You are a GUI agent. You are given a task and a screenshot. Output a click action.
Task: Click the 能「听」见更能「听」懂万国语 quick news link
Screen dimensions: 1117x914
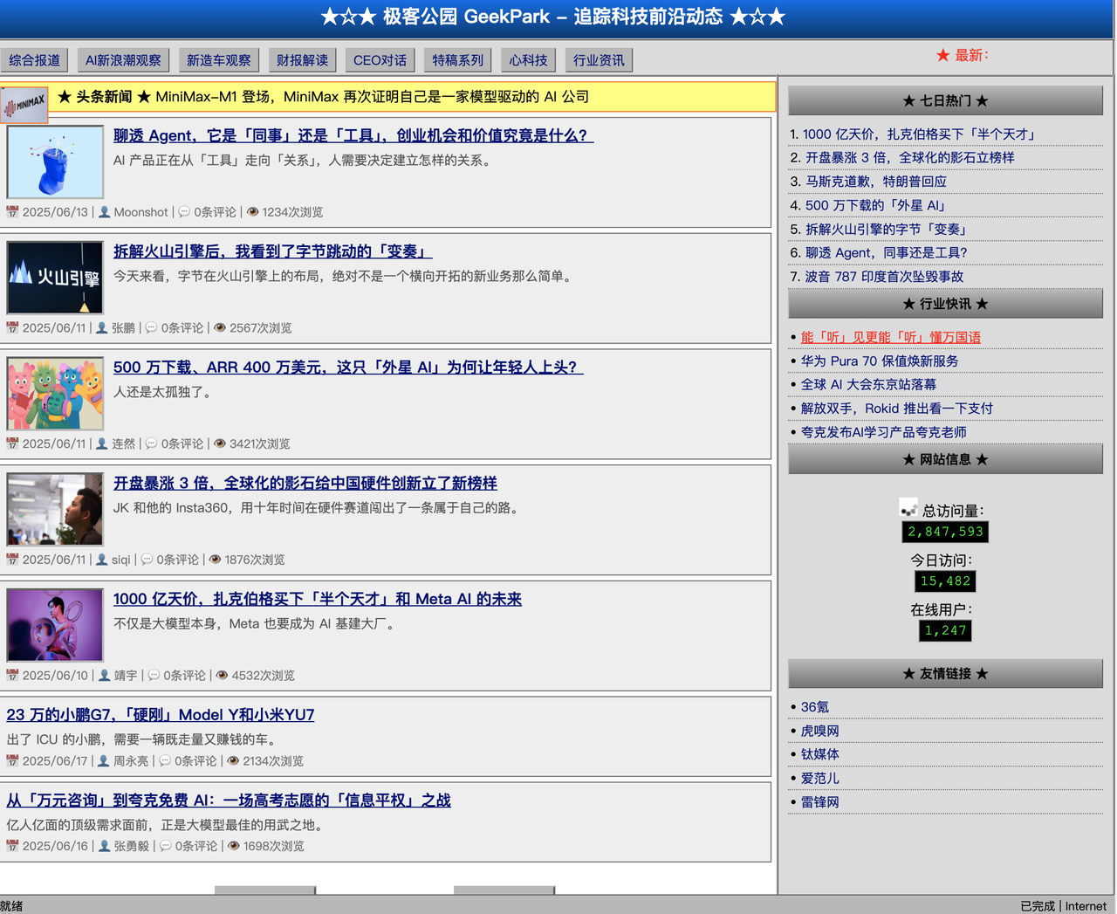(891, 336)
